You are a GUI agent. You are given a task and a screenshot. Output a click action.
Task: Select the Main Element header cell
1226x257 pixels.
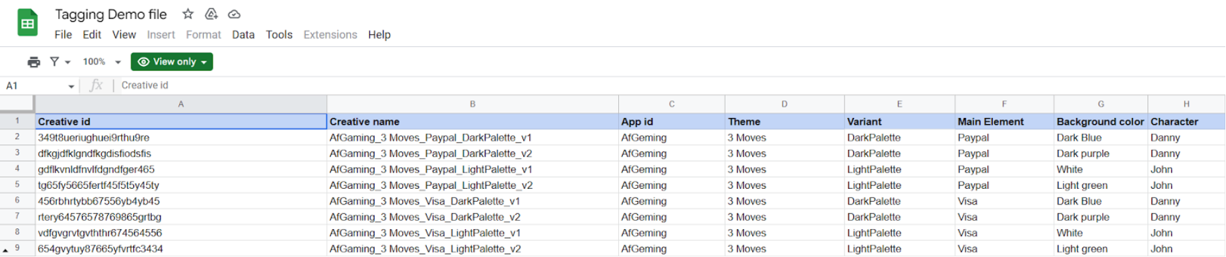click(1004, 121)
